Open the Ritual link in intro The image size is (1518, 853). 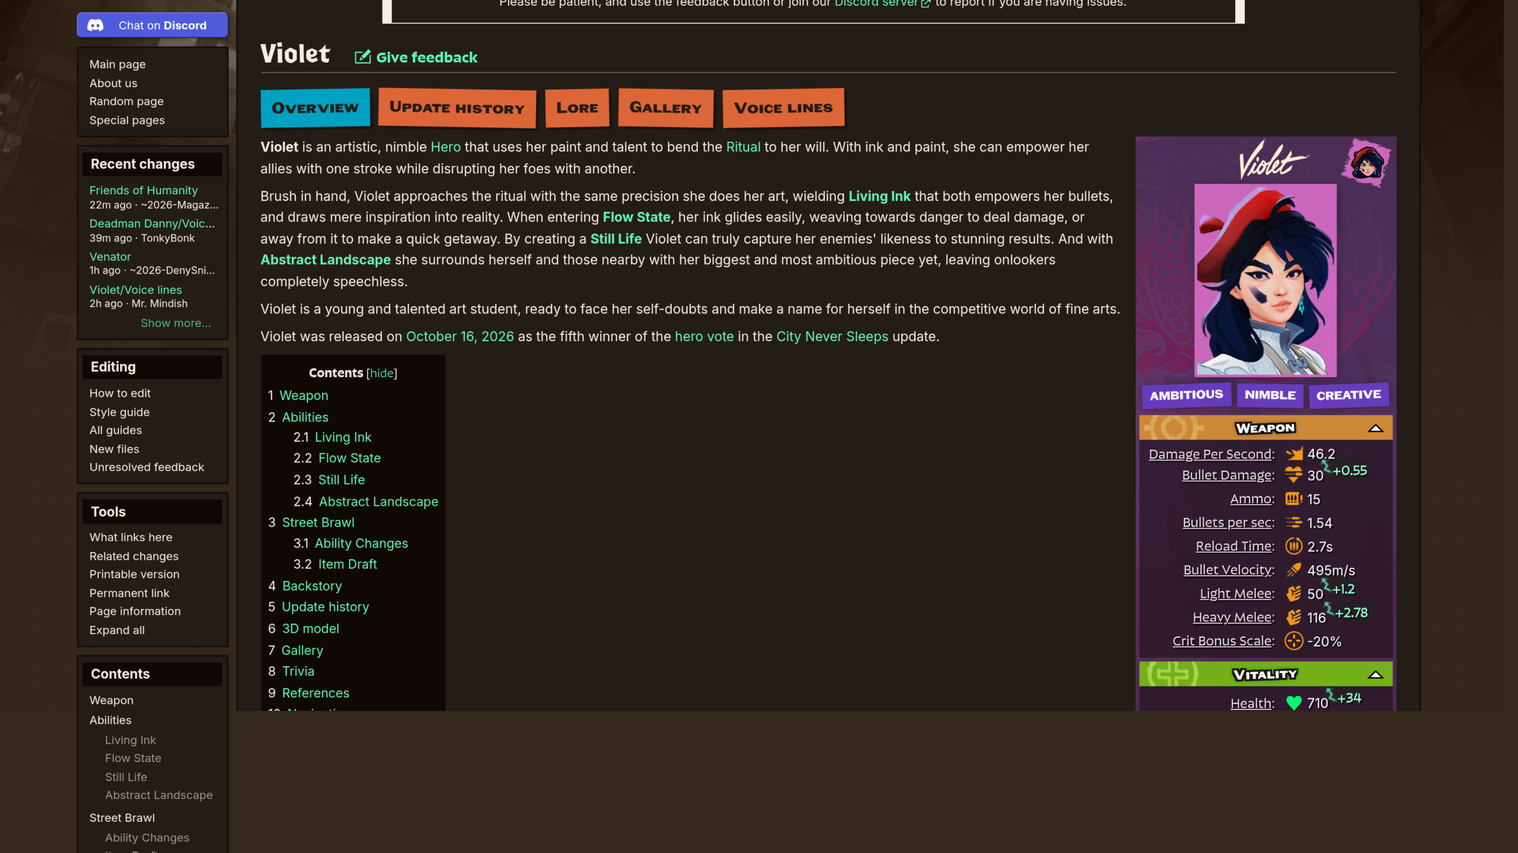[x=743, y=147]
